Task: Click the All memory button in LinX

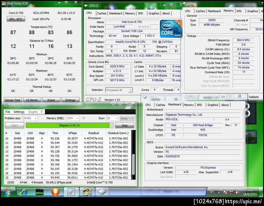Action: pyautogui.click(x=84, y=118)
